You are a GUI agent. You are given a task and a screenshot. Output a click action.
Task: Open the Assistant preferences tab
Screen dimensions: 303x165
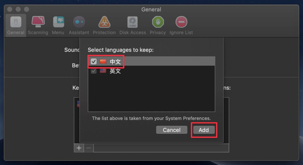pyautogui.click(x=79, y=26)
